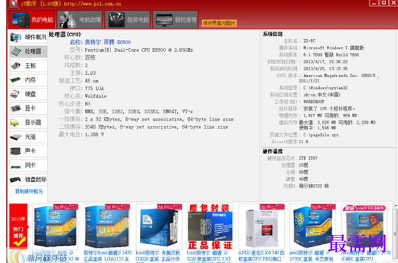Select the 处理器 CPU chip icon
398x263 pixels.
[x=16, y=52]
